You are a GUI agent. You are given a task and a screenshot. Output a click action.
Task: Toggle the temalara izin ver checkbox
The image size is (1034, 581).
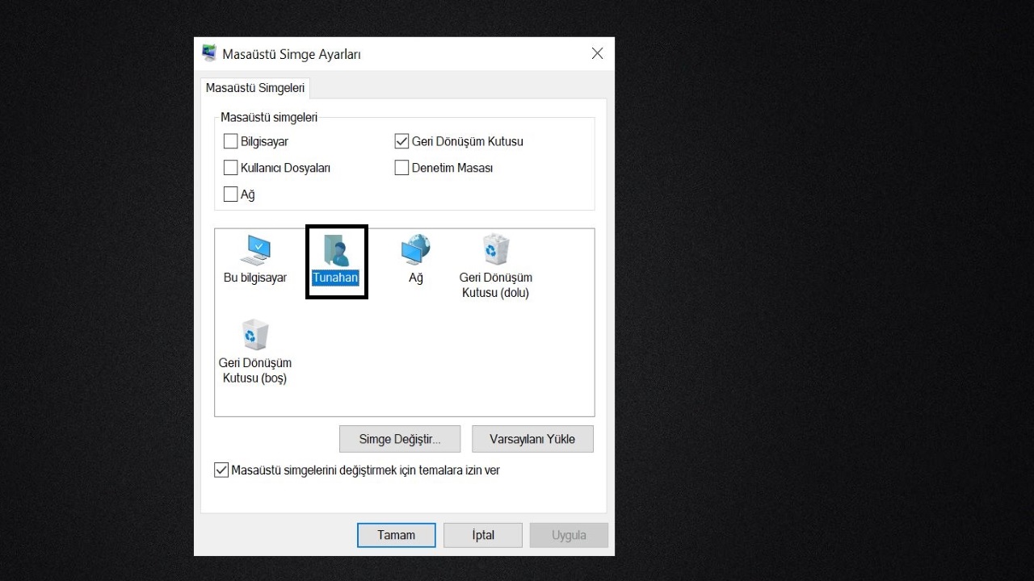pyautogui.click(x=221, y=470)
